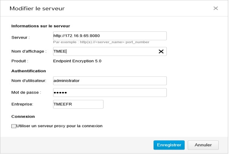Image resolution: width=229 pixels, height=154 pixels.
Task: Click the "Serveur :" field label
Action: [x=21, y=37]
